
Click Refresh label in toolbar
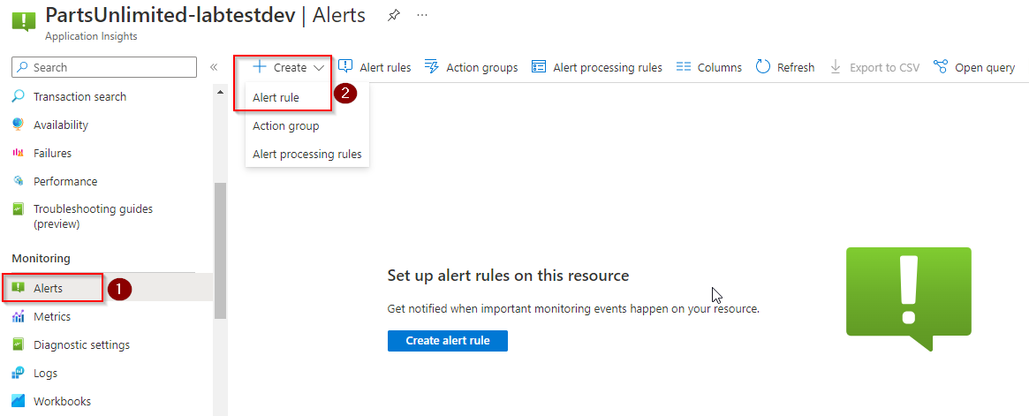[x=796, y=68]
